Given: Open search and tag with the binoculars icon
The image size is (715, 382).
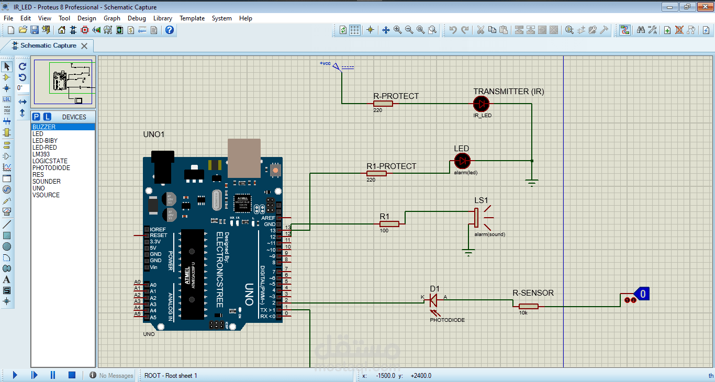Looking at the screenshot, I should pos(641,30).
